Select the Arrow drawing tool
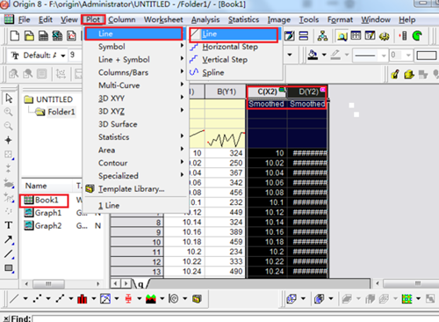Viewport: 439px width, 322px height. (9, 239)
